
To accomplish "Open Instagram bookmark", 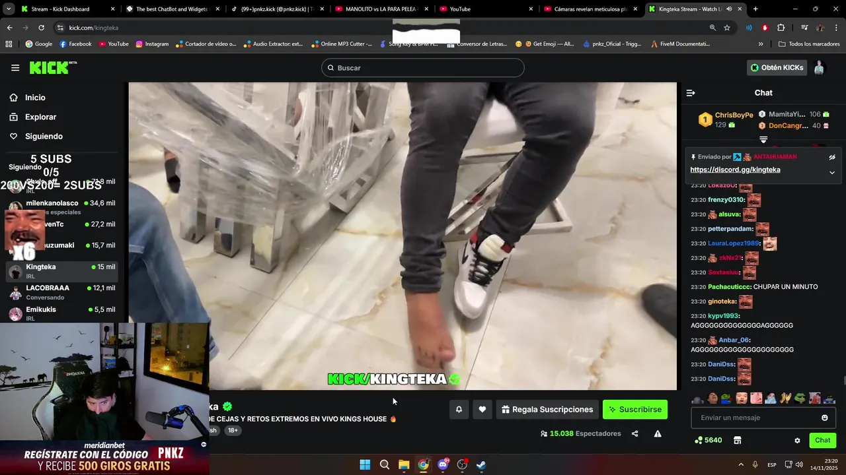I will click(x=152, y=44).
